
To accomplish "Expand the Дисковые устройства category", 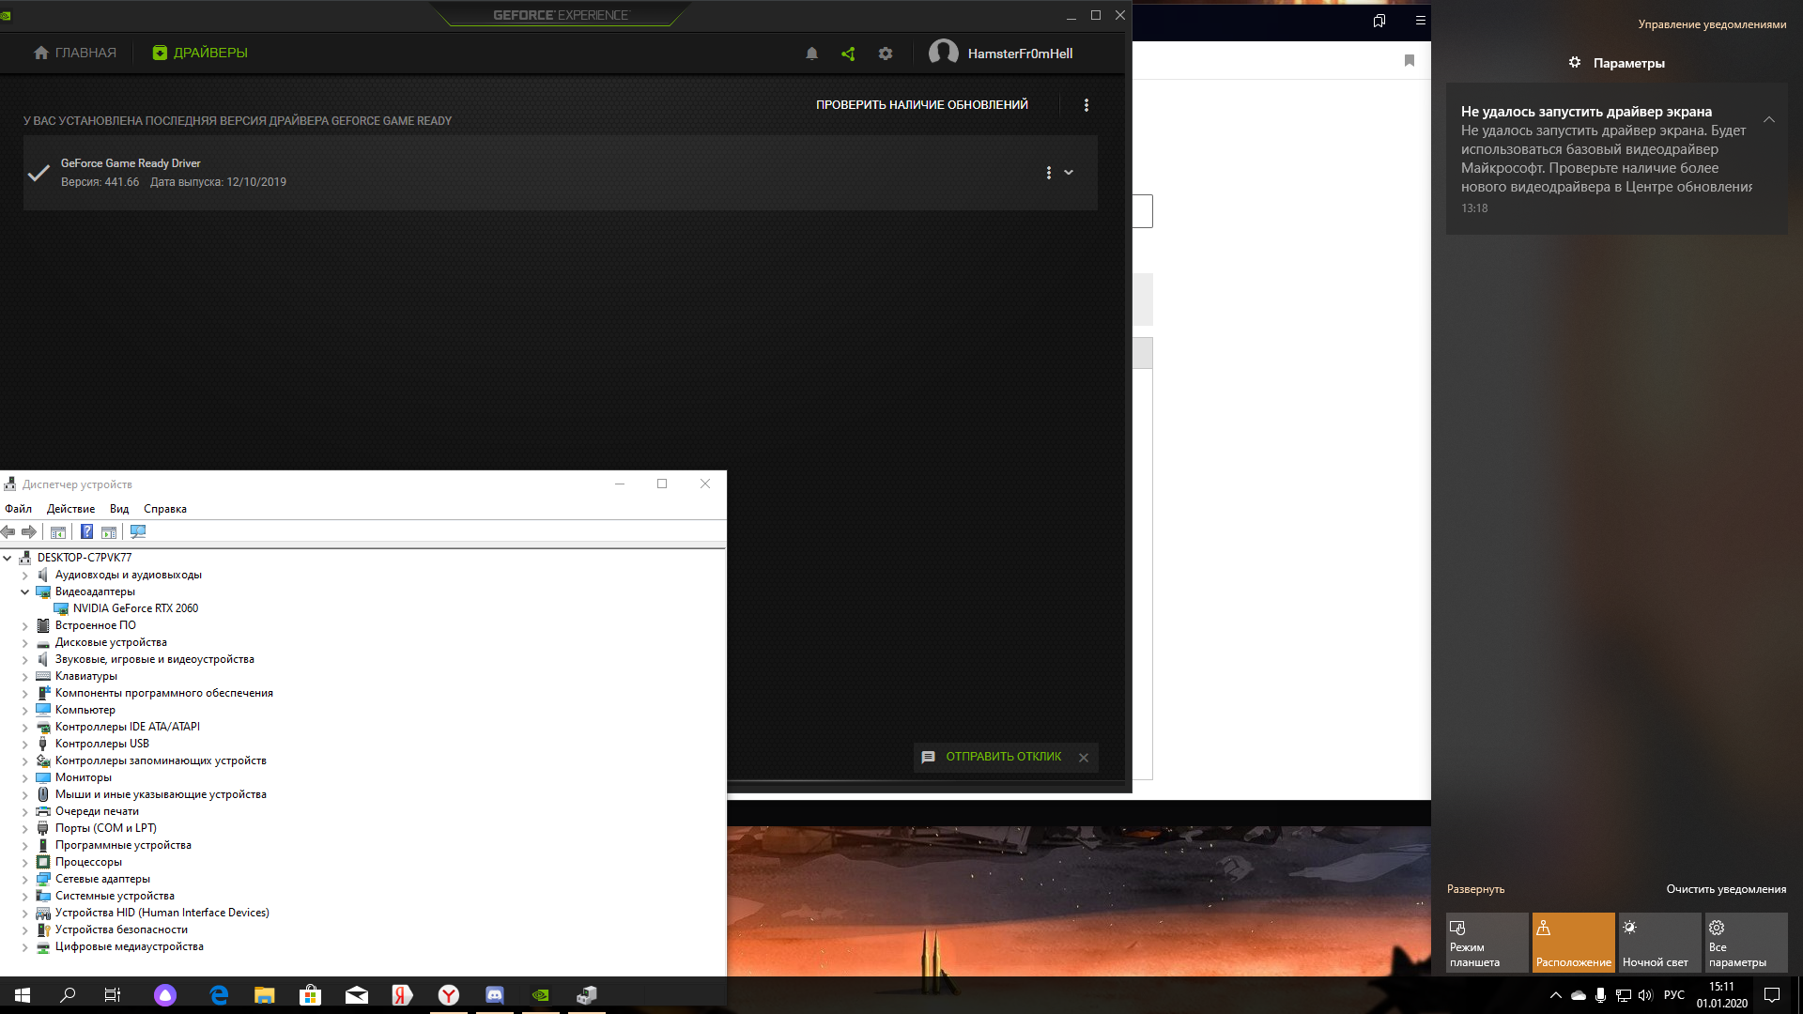I will click(x=25, y=642).
